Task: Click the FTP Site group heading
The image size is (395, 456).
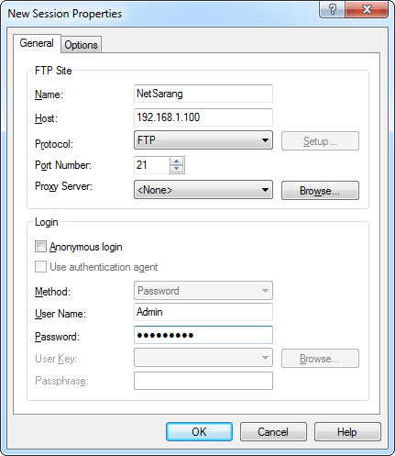Action: tap(53, 71)
